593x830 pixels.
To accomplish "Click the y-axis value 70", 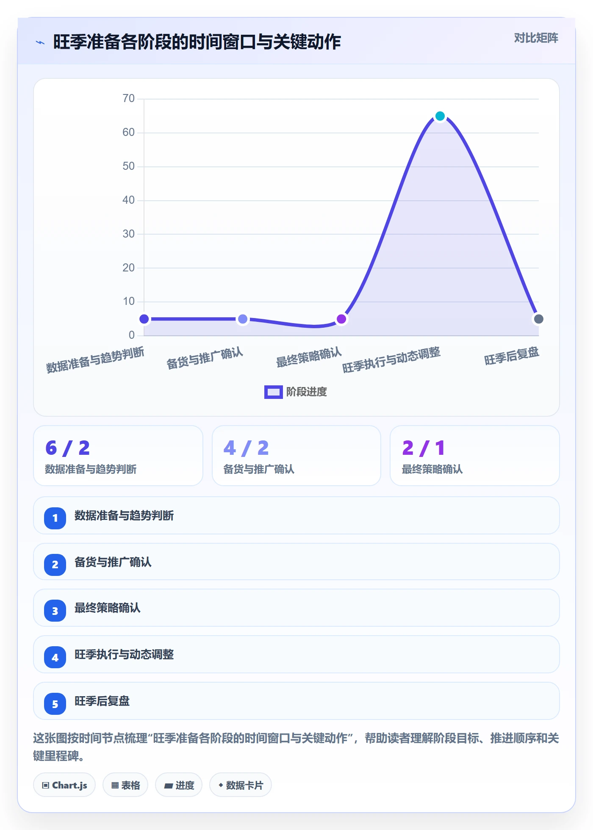I will (128, 99).
